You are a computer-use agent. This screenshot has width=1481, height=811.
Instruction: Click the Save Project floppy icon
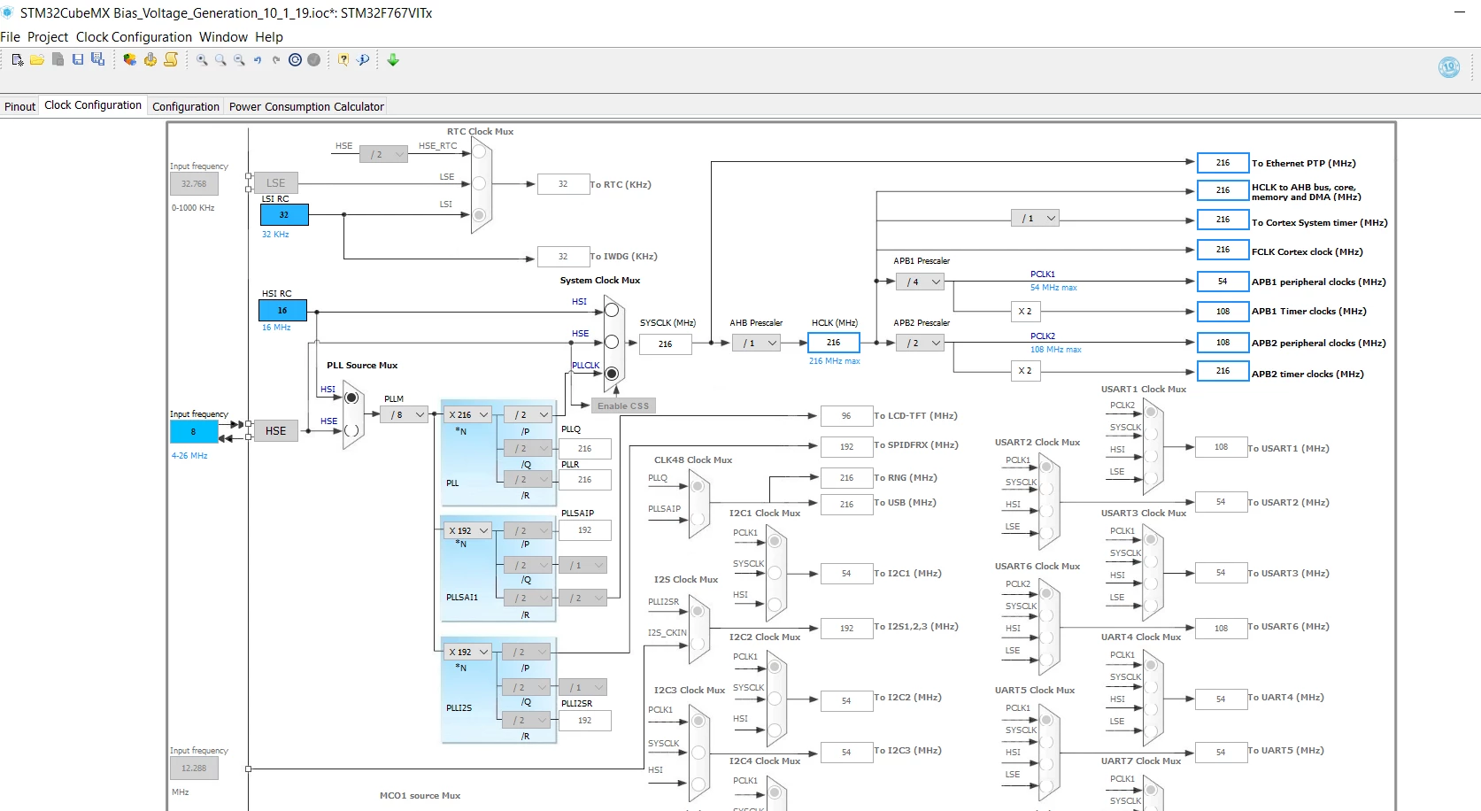click(78, 59)
